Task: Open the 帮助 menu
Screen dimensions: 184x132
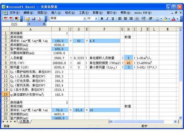Action: click(x=125, y=13)
